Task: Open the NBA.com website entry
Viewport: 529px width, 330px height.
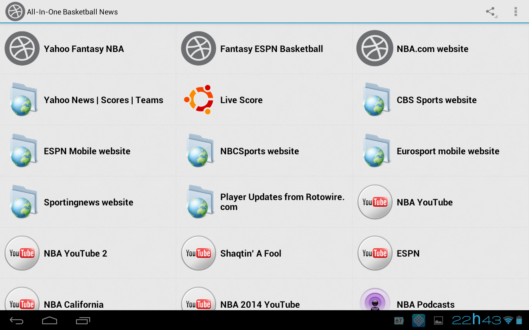Action: pos(433,49)
